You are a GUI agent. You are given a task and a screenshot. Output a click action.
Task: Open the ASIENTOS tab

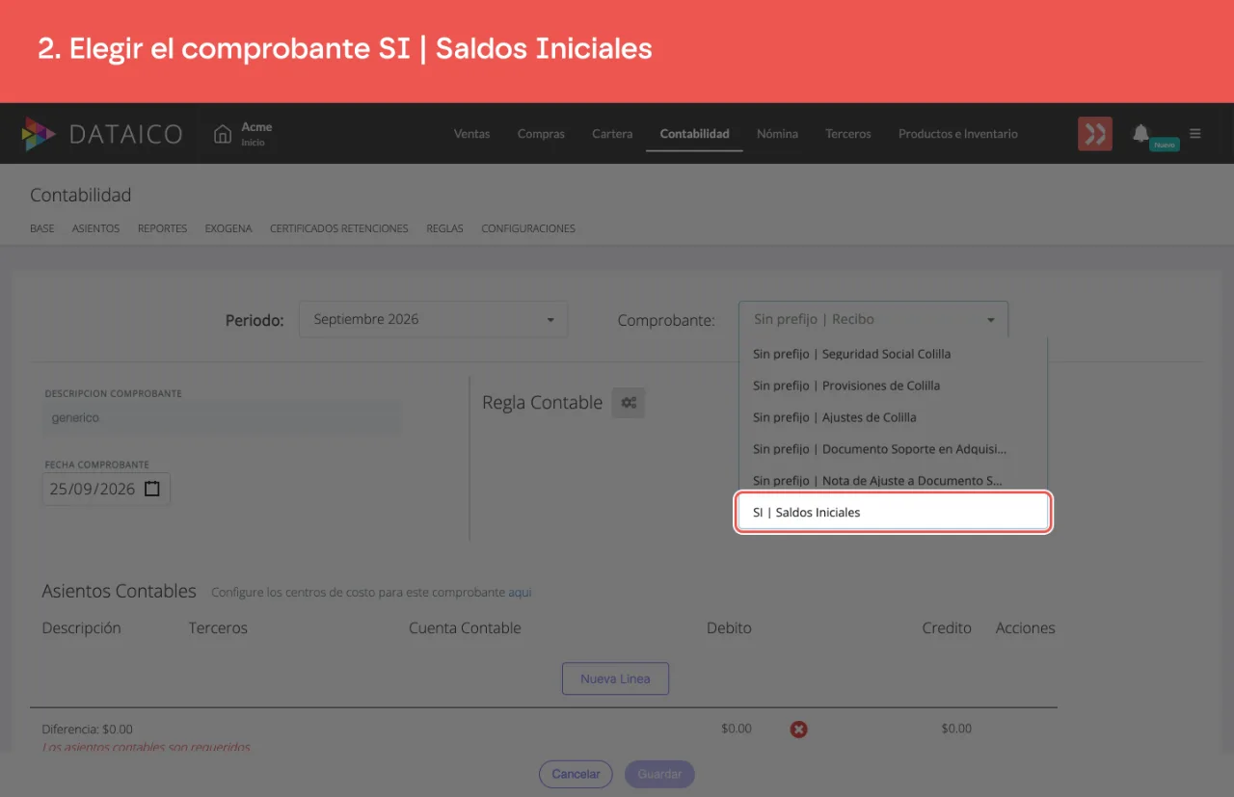coord(95,229)
